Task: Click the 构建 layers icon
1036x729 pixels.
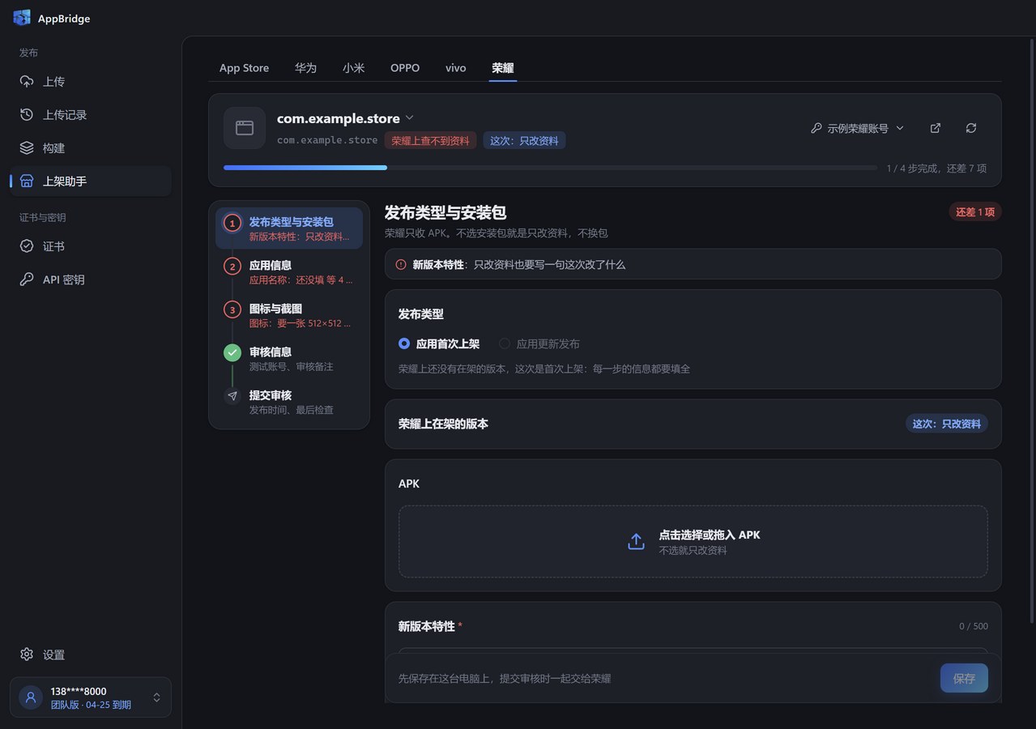Action: click(27, 148)
